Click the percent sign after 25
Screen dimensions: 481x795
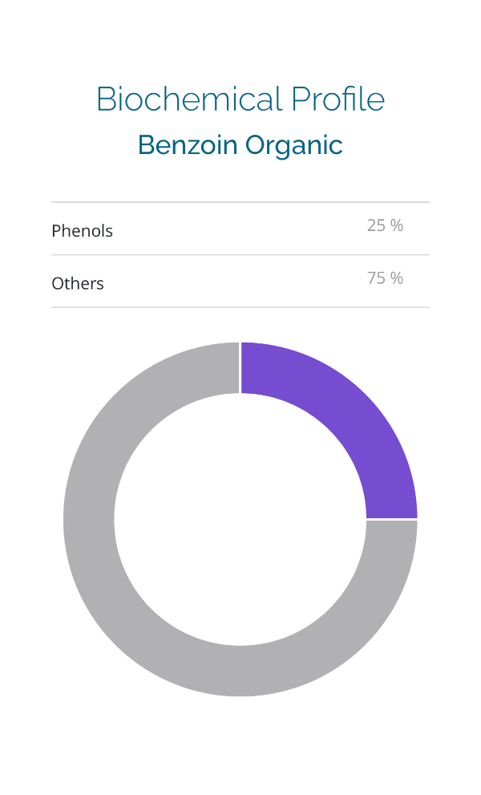[397, 226]
